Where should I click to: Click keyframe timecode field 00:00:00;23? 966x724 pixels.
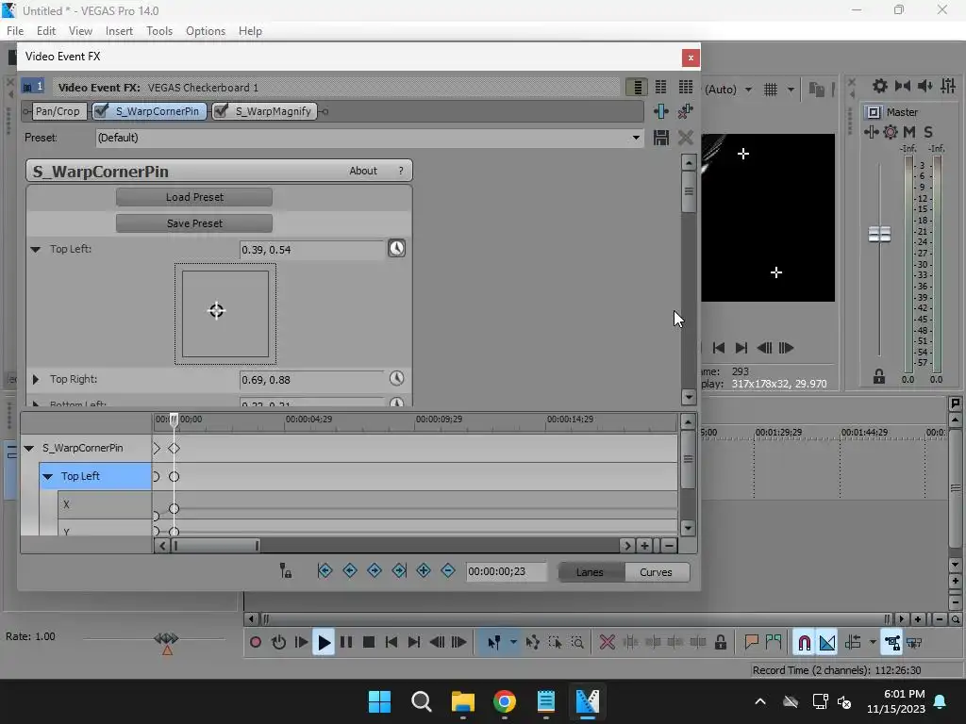[x=506, y=572]
